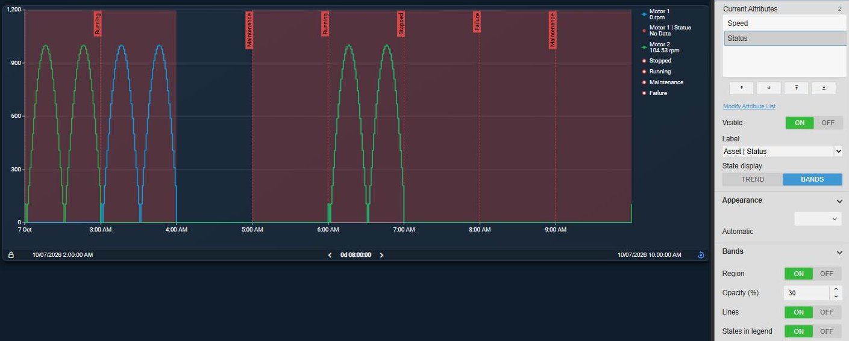Screen dimensions: 849x341
Task: Open the Label dropdown Asset | Status
Action: pyautogui.click(x=782, y=152)
